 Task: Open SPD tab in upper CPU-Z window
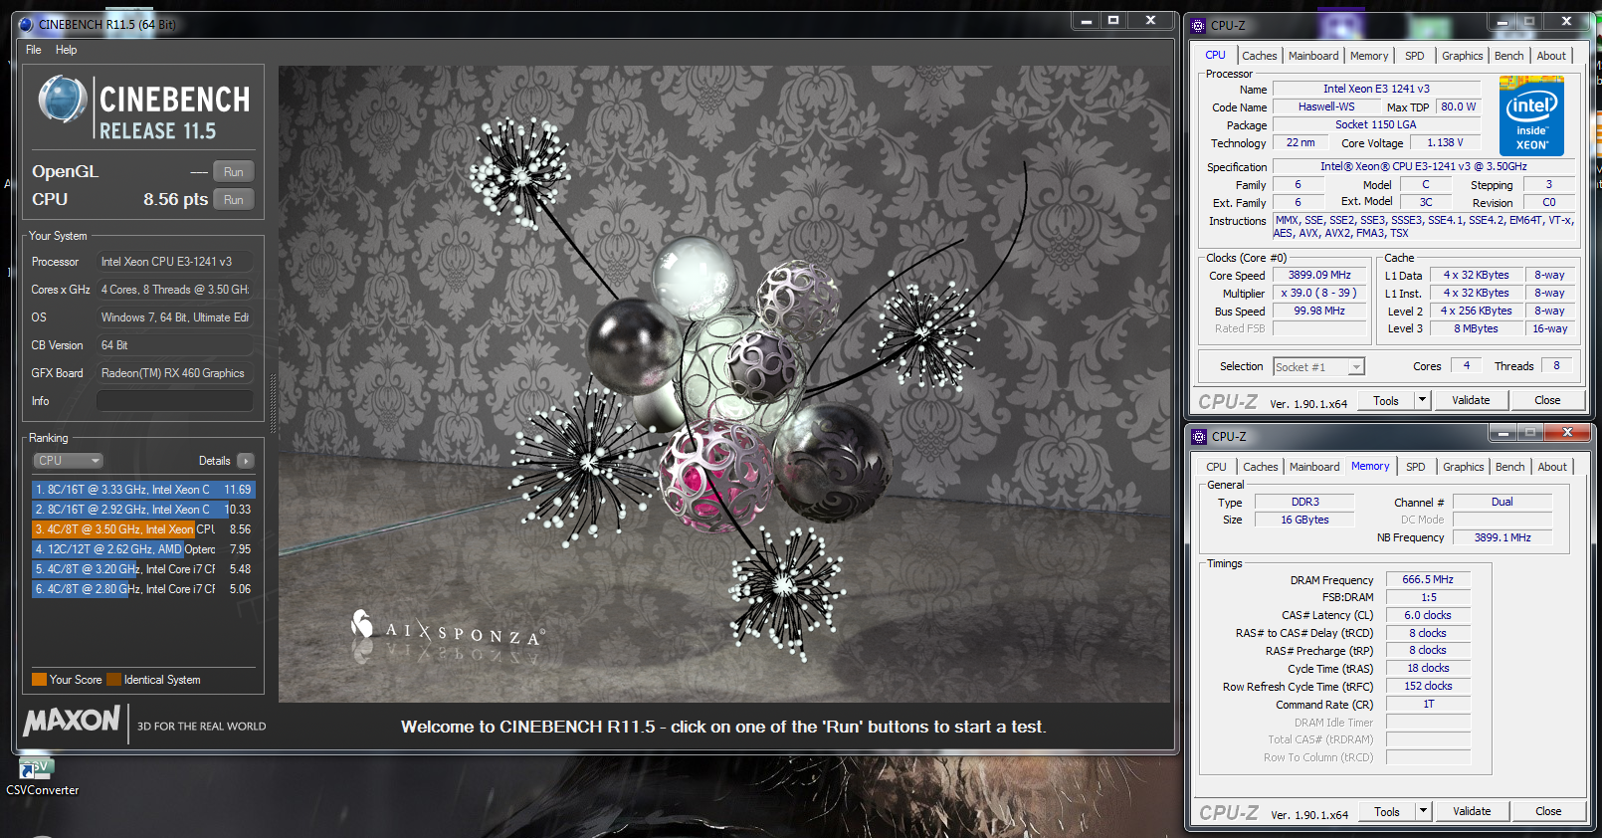pyautogui.click(x=1415, y=56)
